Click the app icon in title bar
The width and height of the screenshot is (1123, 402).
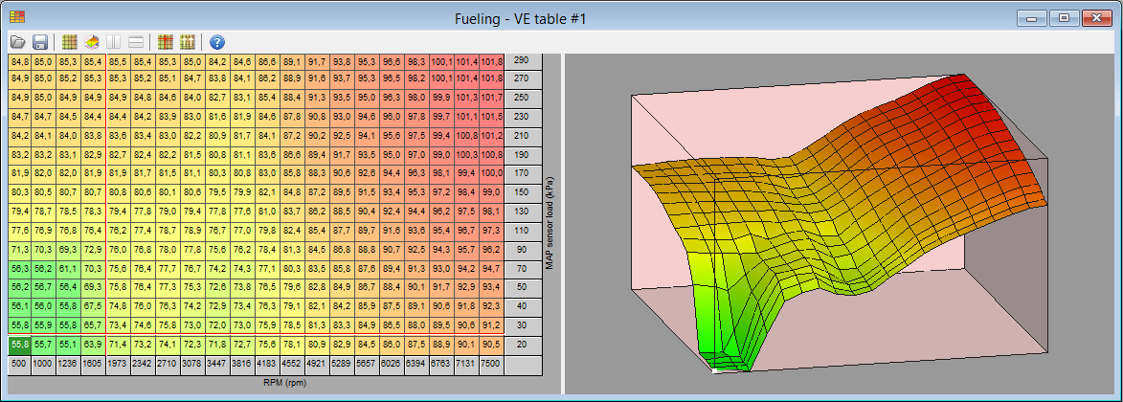17,16
